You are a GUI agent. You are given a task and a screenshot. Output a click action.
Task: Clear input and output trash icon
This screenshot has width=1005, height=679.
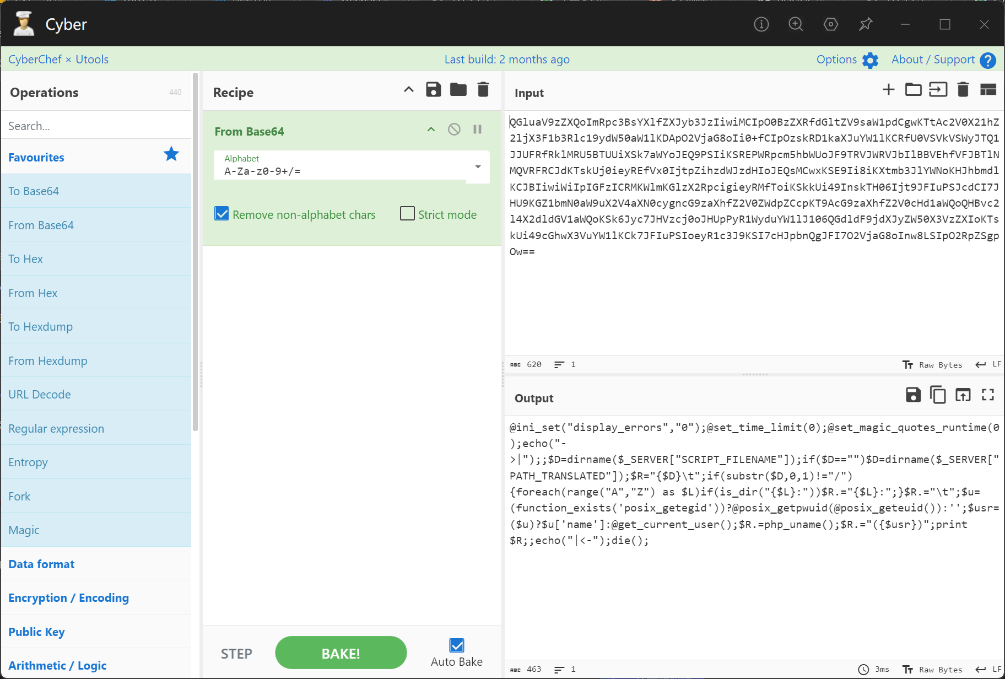point(963,89)
